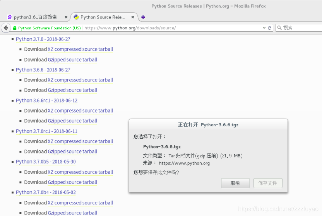Download Gzipped source tarball for Python 3.7.0b5
This screenshot has width=322, height=216.
tap(72, 182)
